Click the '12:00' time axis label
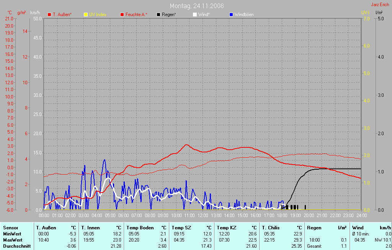 203,216
